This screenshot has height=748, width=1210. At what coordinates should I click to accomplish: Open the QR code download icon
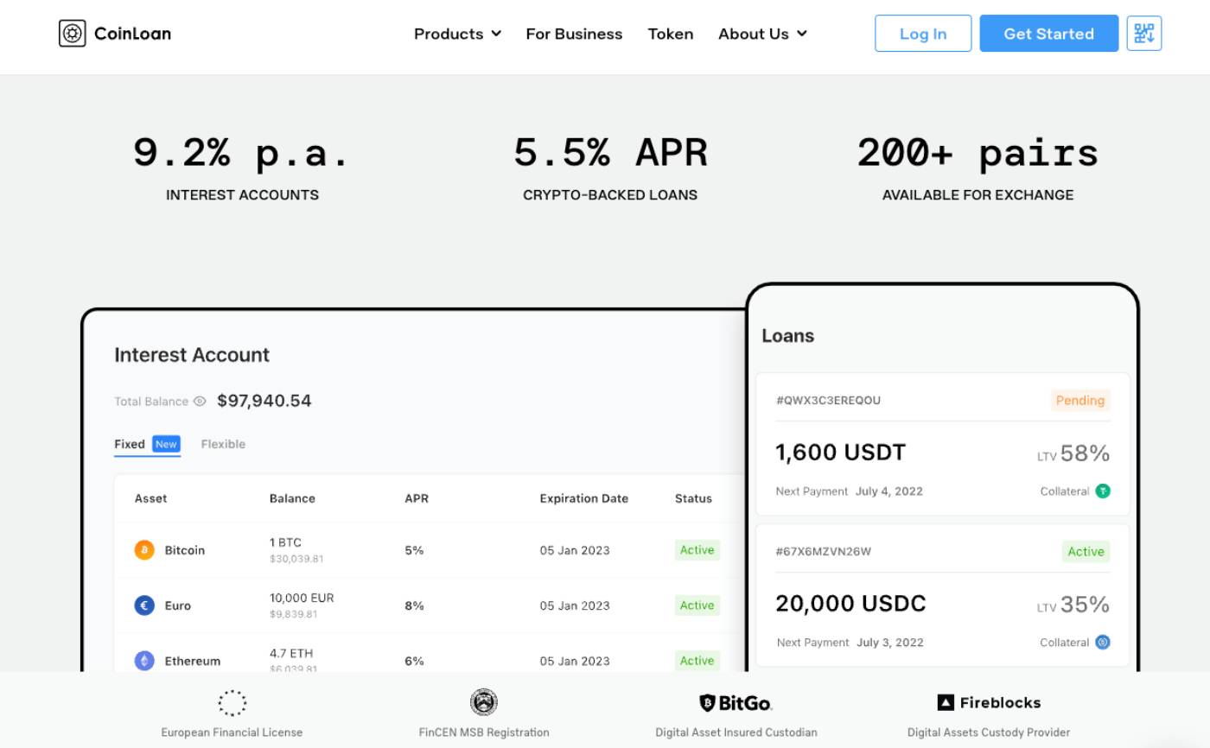pos(1144,34)
